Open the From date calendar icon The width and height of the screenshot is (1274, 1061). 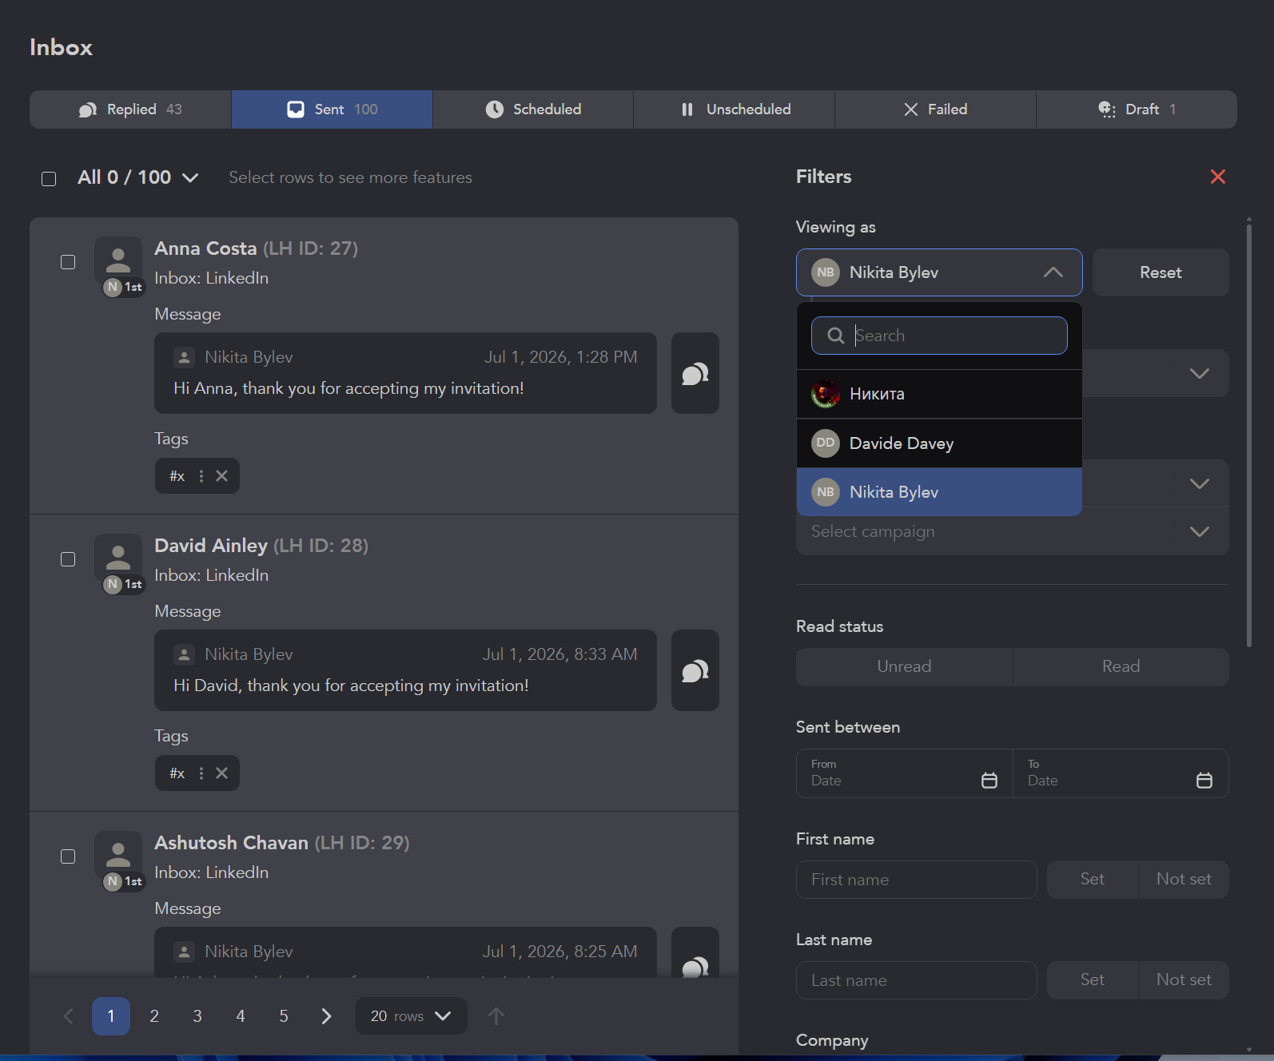click(989, 781)
